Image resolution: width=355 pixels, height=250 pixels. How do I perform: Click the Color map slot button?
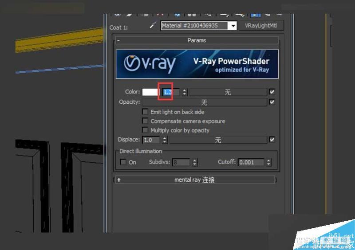point(228,92)
